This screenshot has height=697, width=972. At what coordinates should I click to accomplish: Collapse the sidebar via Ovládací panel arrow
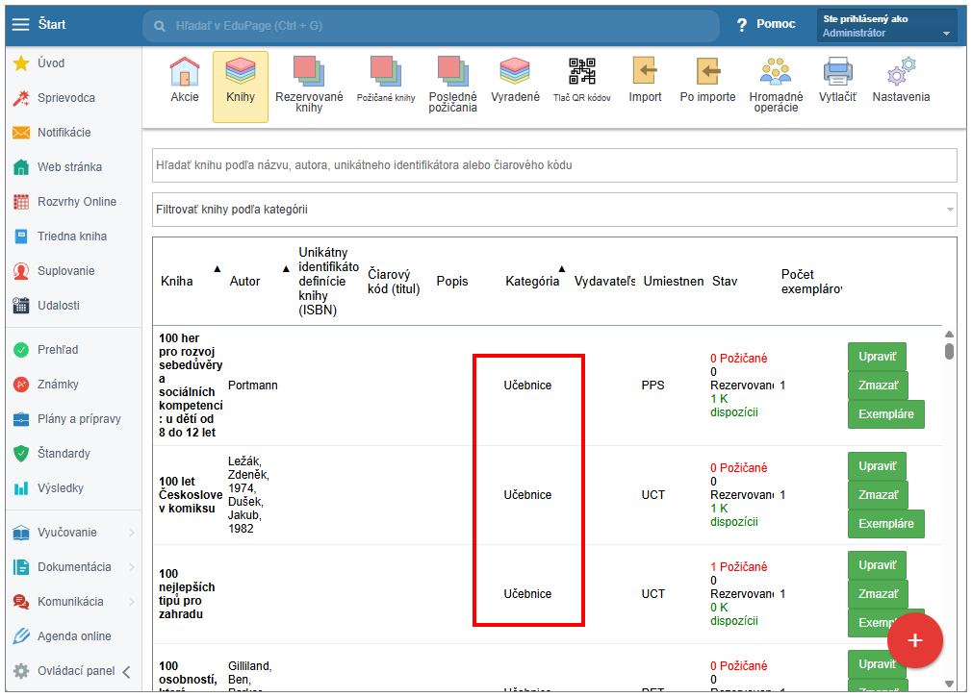pos(126,671)
